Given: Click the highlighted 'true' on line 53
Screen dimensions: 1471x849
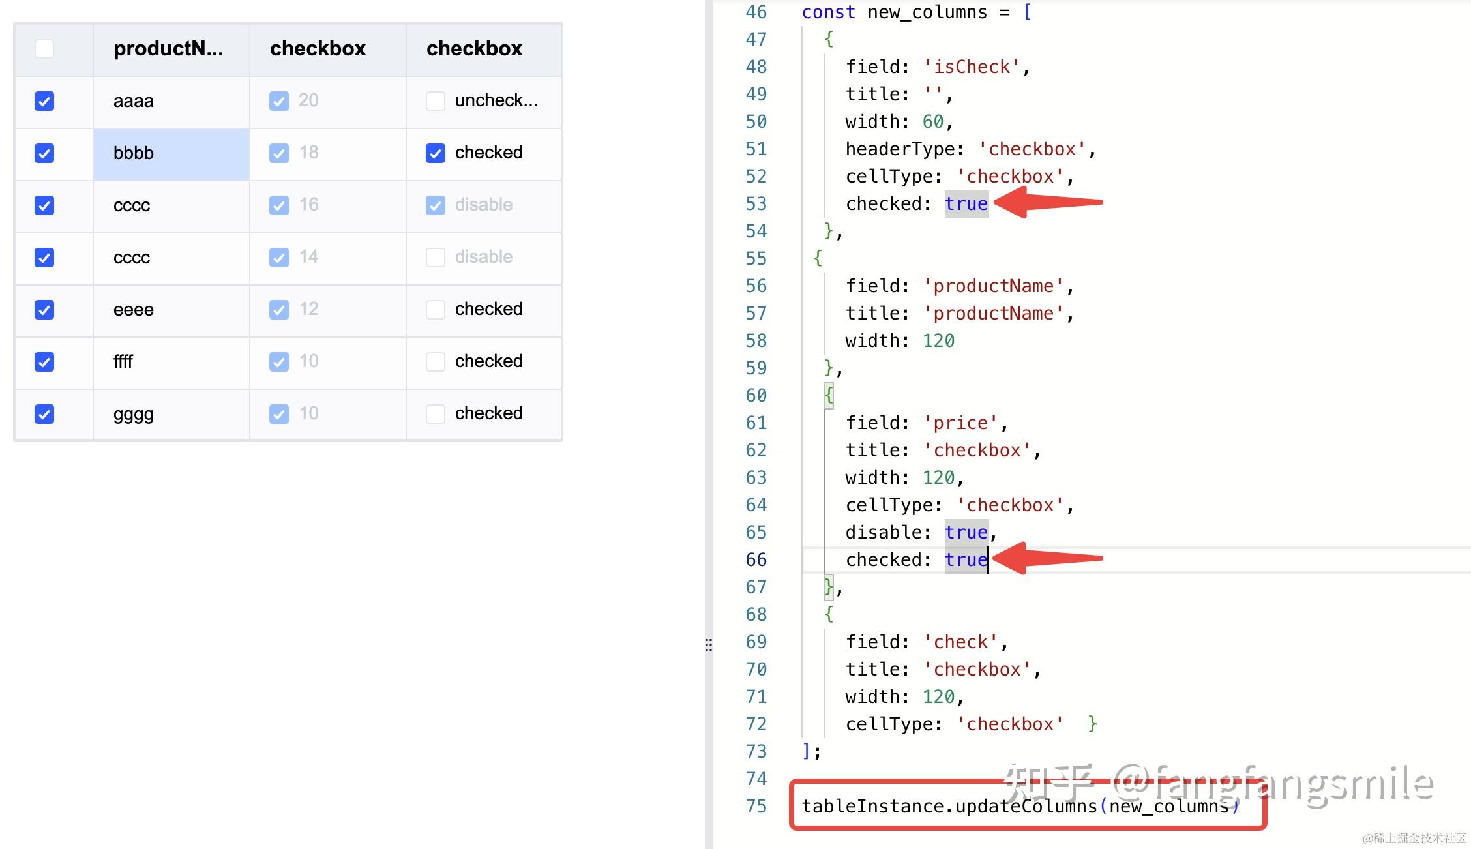Looking at the screenshot, I should pos(966,203).
